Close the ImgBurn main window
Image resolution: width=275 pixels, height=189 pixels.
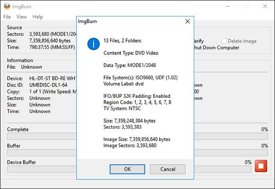[265, 6]
